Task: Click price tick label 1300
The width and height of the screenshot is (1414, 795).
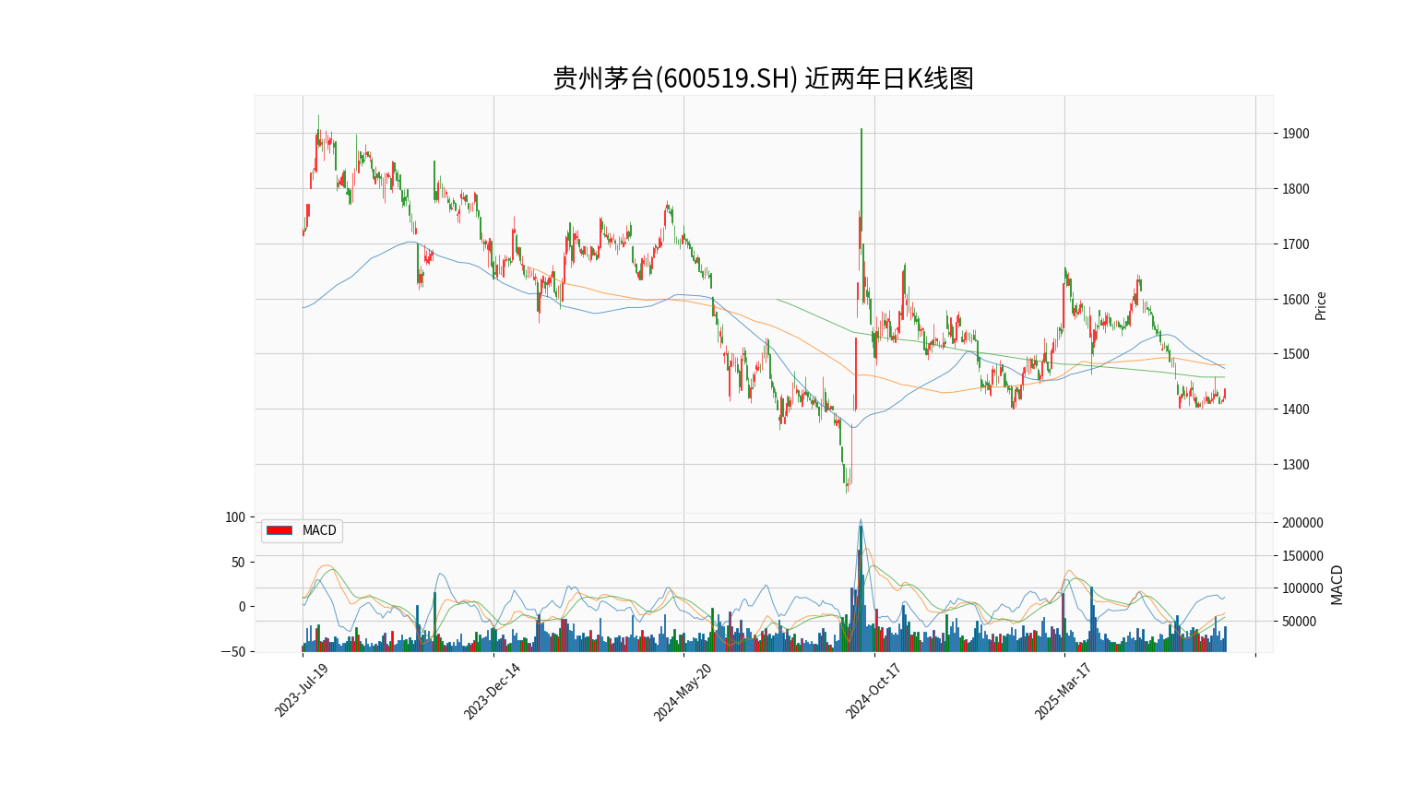Action: click(x=1296, y=465)
